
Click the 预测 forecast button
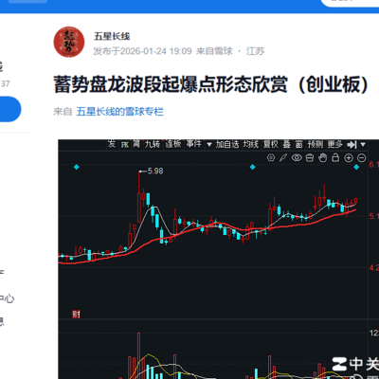pyautogui.click(x=316, y=144)
